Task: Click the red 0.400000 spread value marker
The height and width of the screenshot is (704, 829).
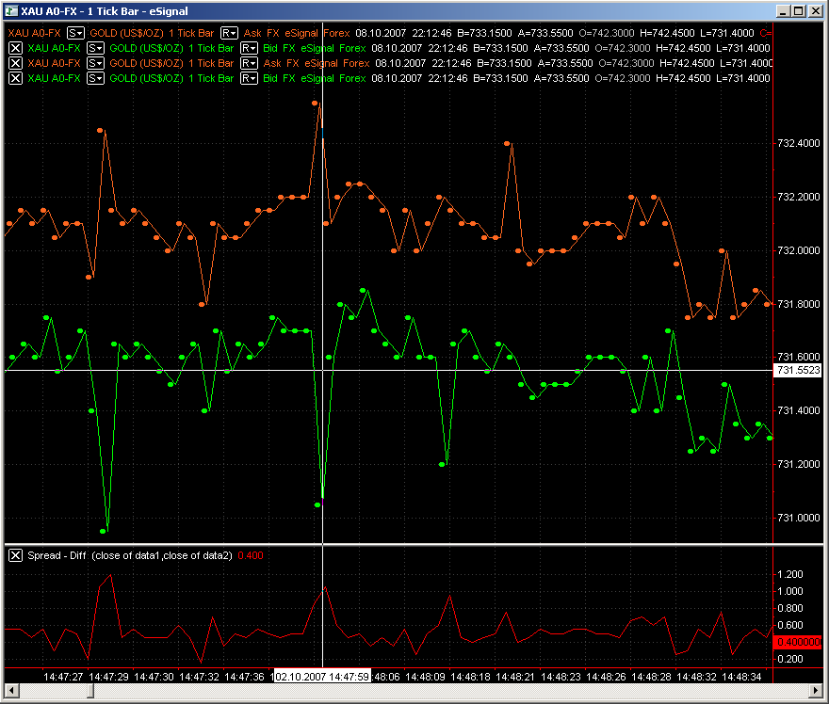Action: [x=798, y=642]
